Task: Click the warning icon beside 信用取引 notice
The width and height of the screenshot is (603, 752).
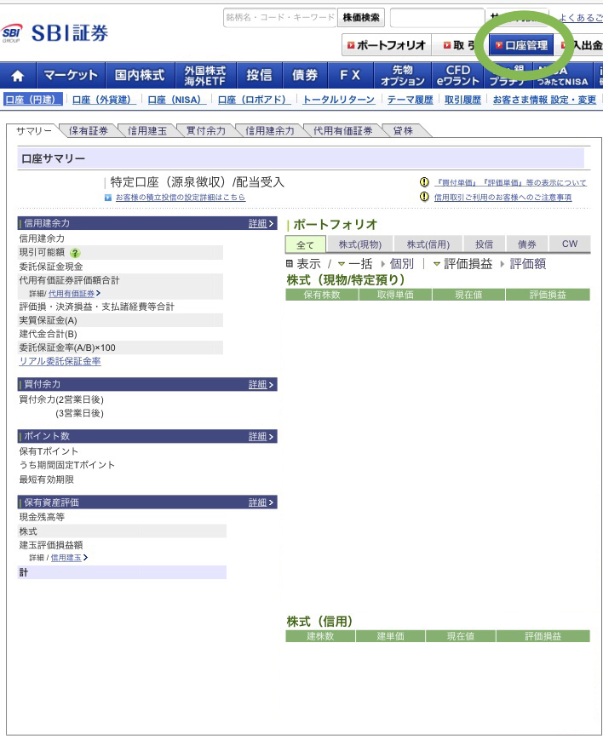Action: tap(424, 197)
